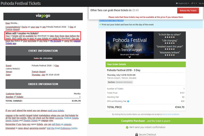
Task: Open the Sports Tickets link
Action: click(x=12, y=120)
